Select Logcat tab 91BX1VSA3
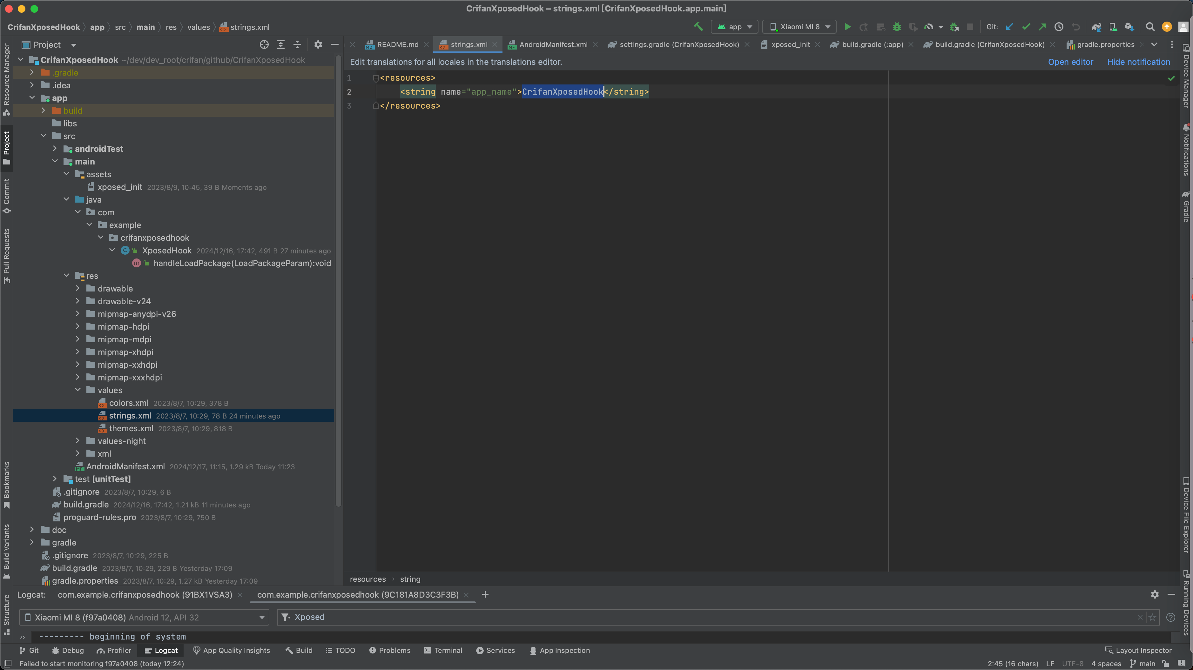 tap(145, 594)
